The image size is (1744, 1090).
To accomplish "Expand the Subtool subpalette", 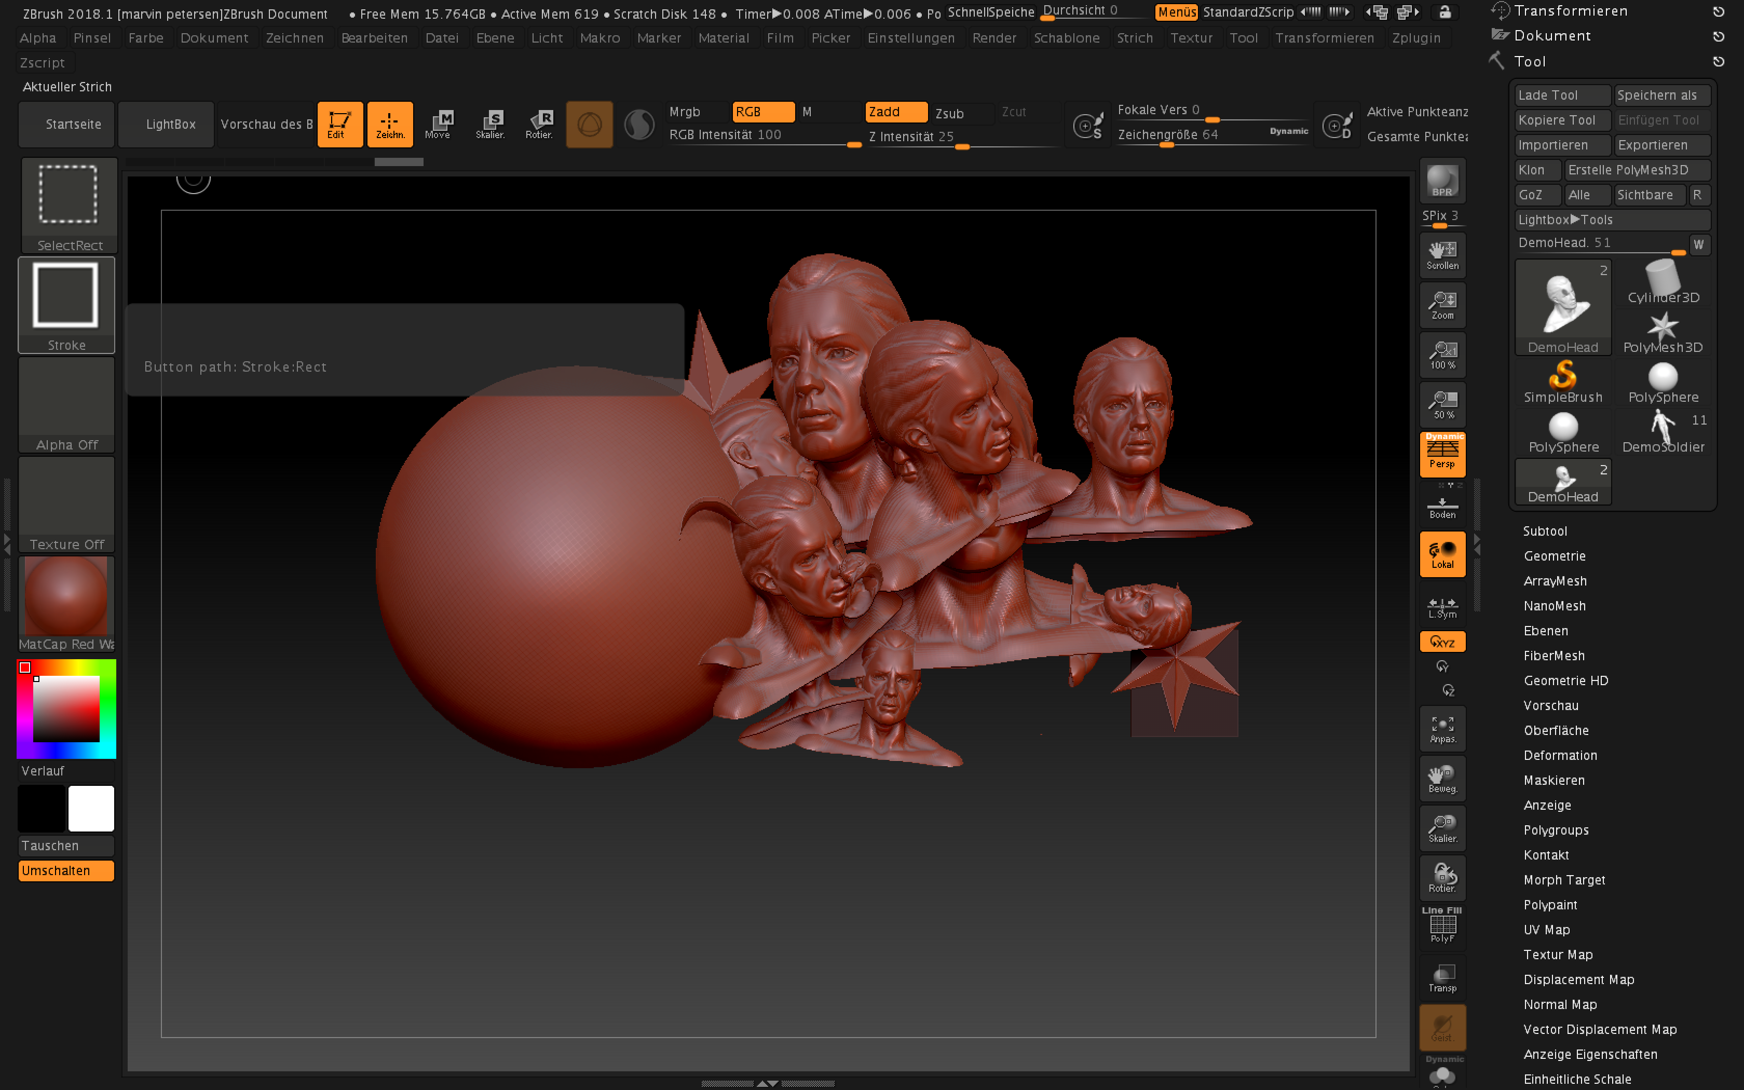I will tap(1544, 530).
